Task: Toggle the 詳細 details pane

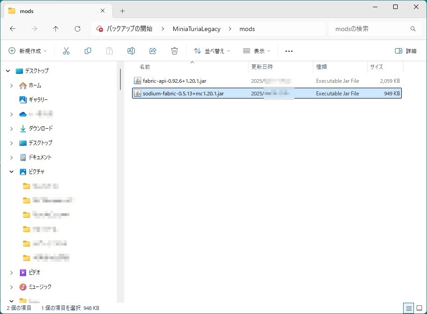Action: (x=405, y=51)
